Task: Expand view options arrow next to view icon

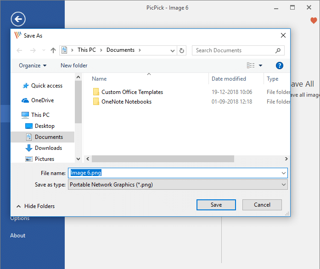Action: (x=261, y=66)
